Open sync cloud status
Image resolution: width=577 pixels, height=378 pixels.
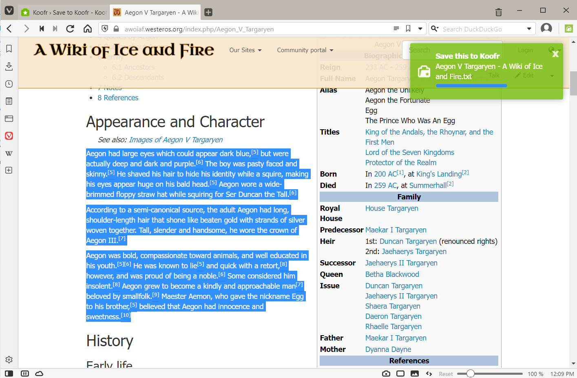click(x=39, y=374)
